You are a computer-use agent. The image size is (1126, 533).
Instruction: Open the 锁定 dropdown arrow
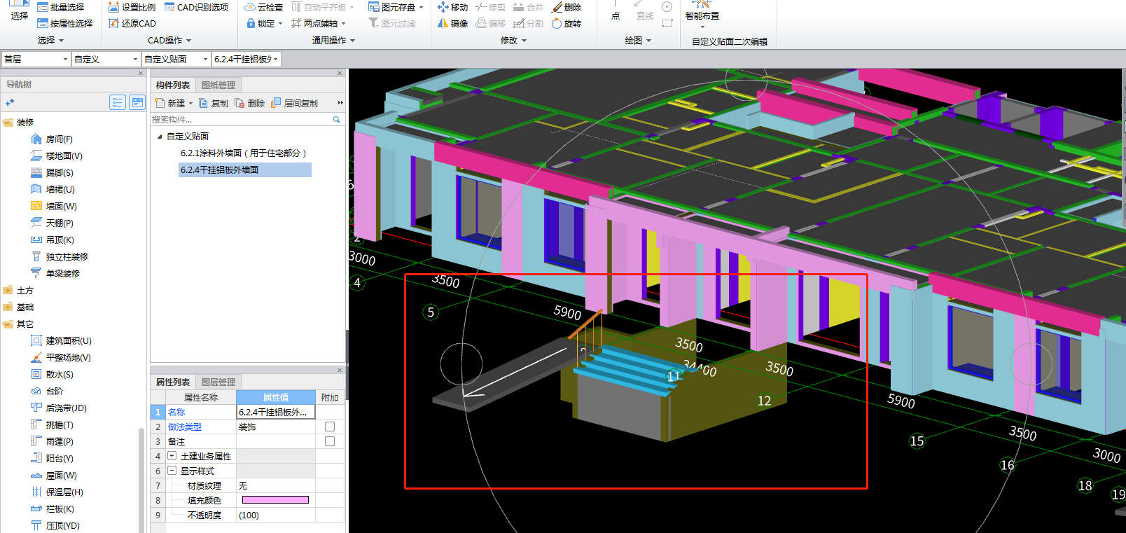(280, 23)
